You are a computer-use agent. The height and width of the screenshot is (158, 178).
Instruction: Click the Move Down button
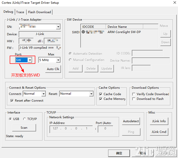click(x=165, y=42)
